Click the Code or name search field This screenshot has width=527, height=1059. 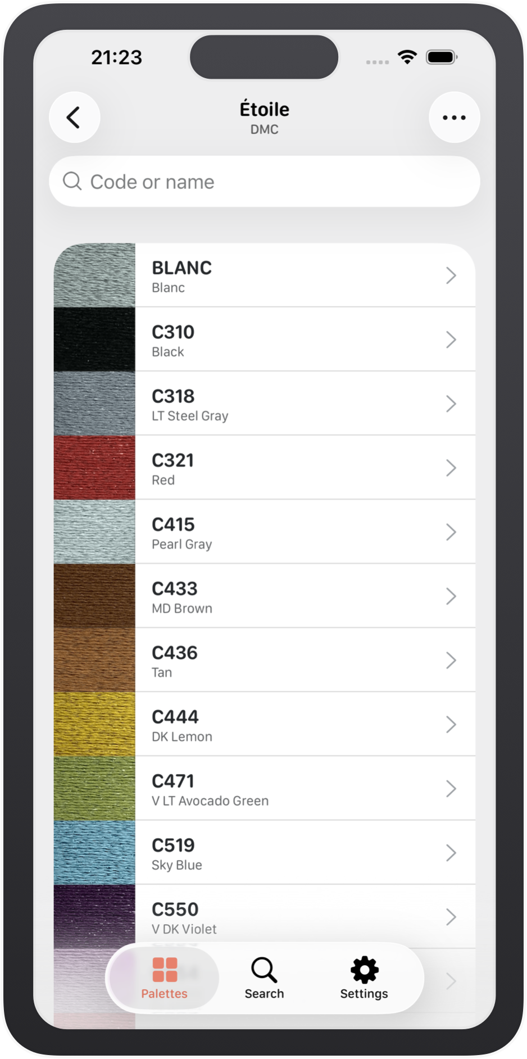[x=264, y=181]
